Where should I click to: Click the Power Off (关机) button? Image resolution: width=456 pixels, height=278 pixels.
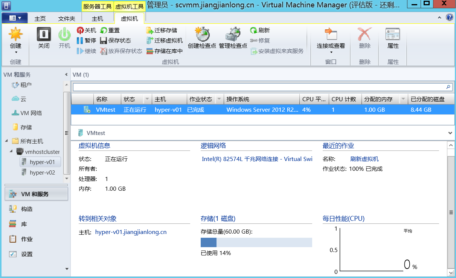point(87,30)
